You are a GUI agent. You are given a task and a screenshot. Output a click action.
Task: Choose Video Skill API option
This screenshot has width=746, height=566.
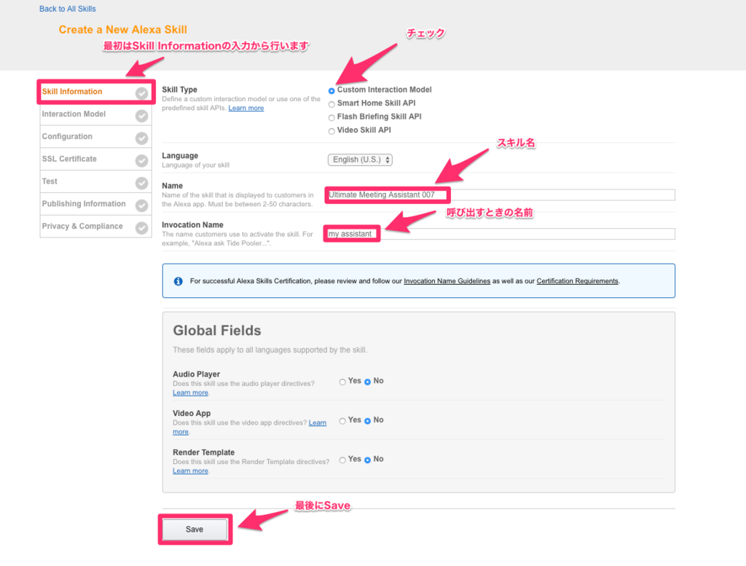331,131
